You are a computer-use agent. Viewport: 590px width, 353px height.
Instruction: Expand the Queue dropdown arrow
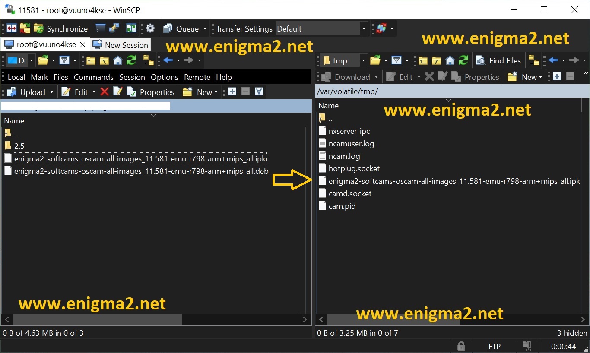(205, 29)
